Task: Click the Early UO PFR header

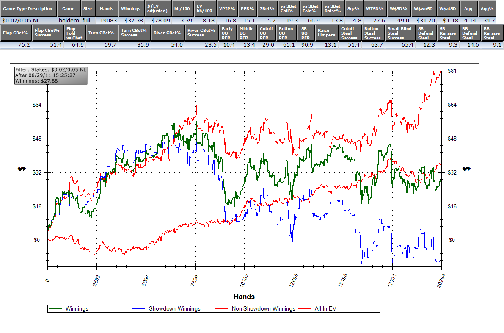Action: pos(228,33)
